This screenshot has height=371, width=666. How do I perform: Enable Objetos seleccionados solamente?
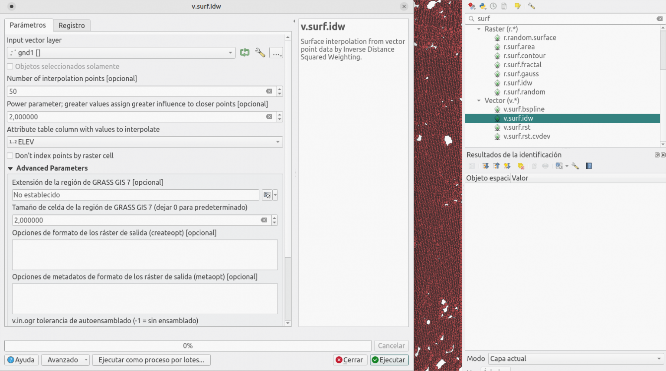tap(10, 66)
